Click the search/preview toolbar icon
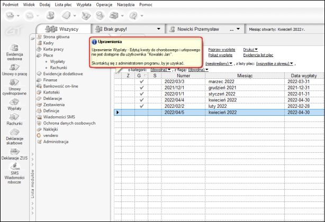This screenshot has height=222, width=325. coord(100,15)
